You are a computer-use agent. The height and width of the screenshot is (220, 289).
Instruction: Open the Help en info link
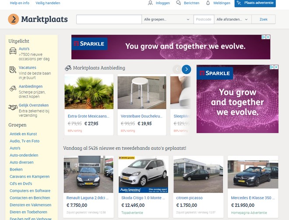(x=20, y=3)
